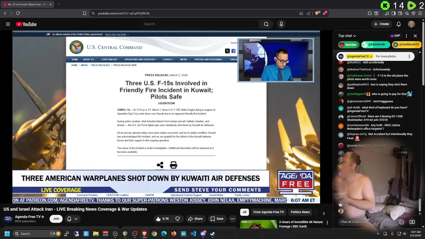Open the @karomsuk chat chip
This screenshot has width=425, height=239.
tap(375, 44)
